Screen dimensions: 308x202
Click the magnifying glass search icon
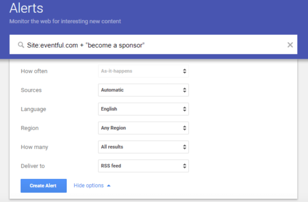21,45
